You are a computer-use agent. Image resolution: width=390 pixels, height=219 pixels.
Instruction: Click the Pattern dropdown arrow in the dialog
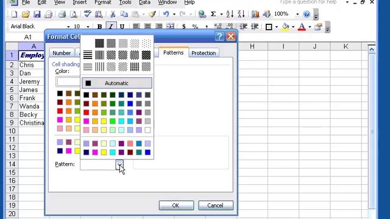point(119,164)
